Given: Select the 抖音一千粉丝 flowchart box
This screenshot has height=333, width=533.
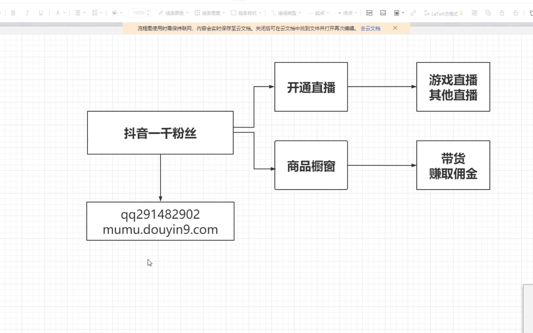Looking at the screenshot, I should pos(160,133).
